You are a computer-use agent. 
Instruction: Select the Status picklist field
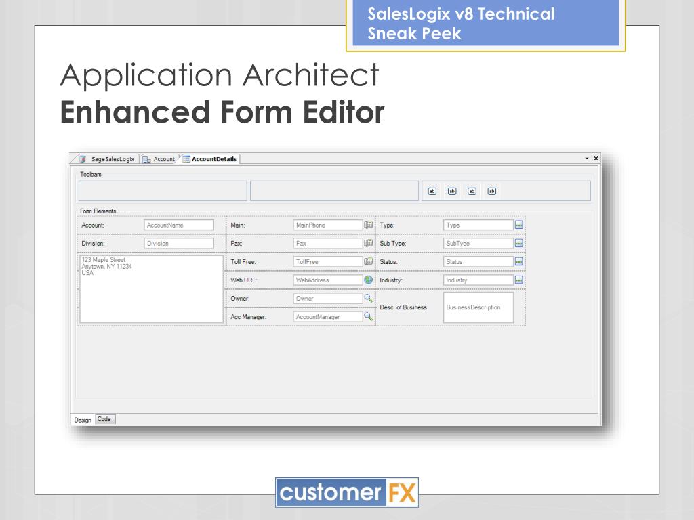point(478,262)
